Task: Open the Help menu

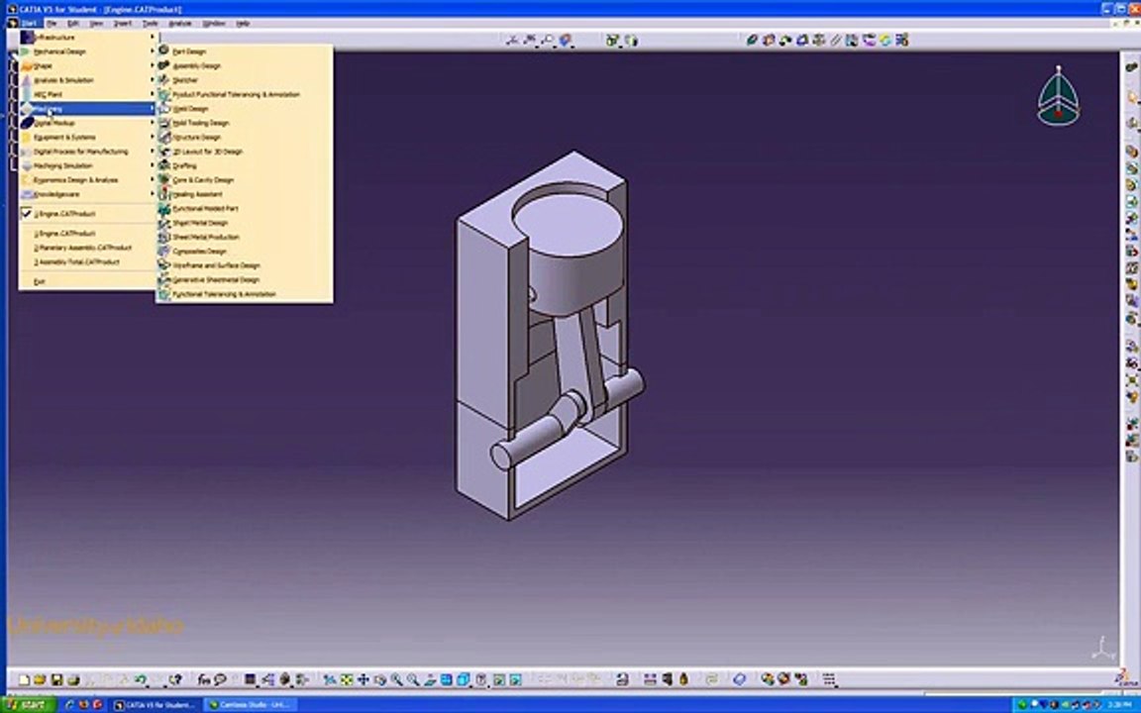Action: (243, 24)
